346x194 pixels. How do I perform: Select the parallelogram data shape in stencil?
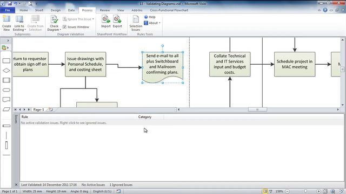(x=6, y=109)
